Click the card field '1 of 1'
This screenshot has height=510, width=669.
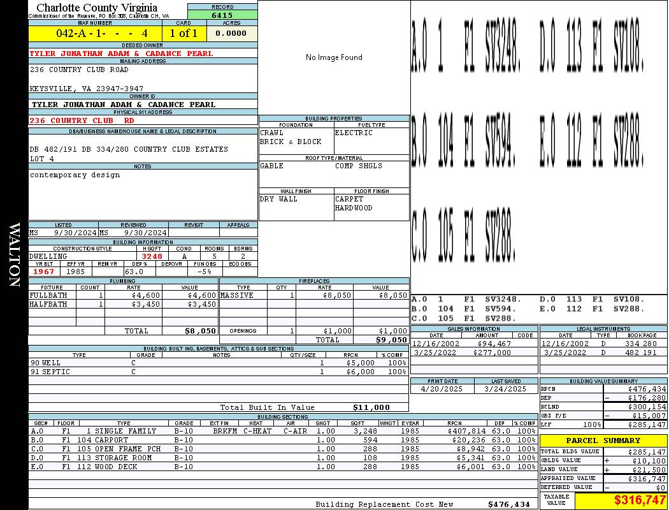pos(184,33)
